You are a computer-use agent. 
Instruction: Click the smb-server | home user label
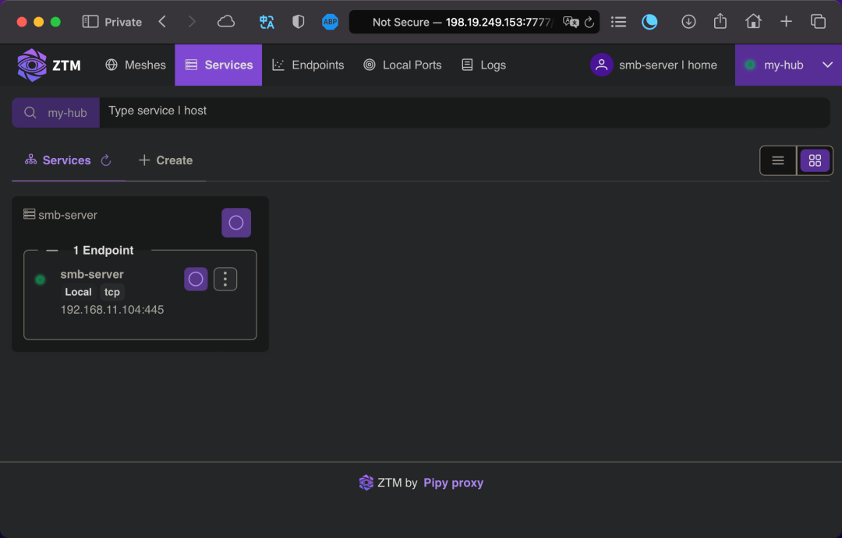[x=668, y=65]
